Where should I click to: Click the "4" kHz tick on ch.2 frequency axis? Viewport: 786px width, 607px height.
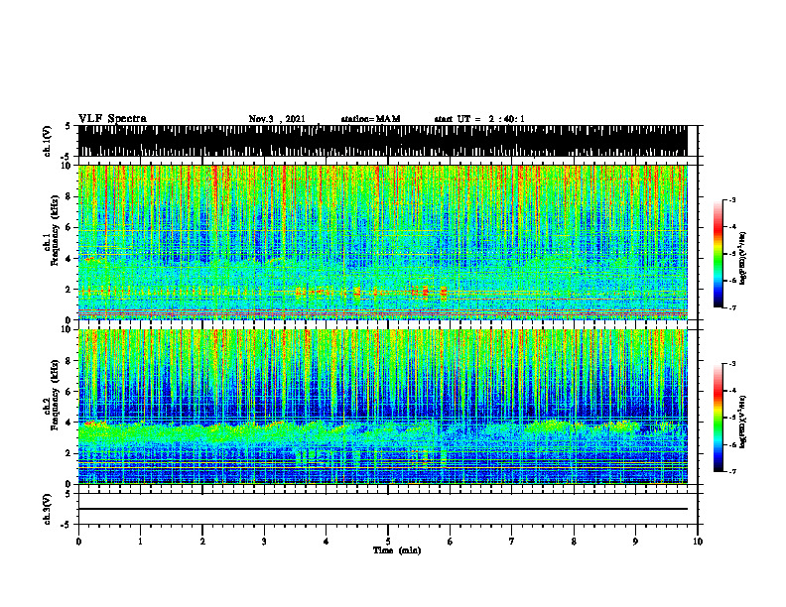tap(68, 423)
